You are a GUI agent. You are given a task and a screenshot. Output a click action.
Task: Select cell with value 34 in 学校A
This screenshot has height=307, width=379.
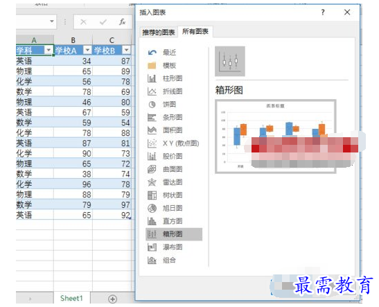click(x=73, y=61)
